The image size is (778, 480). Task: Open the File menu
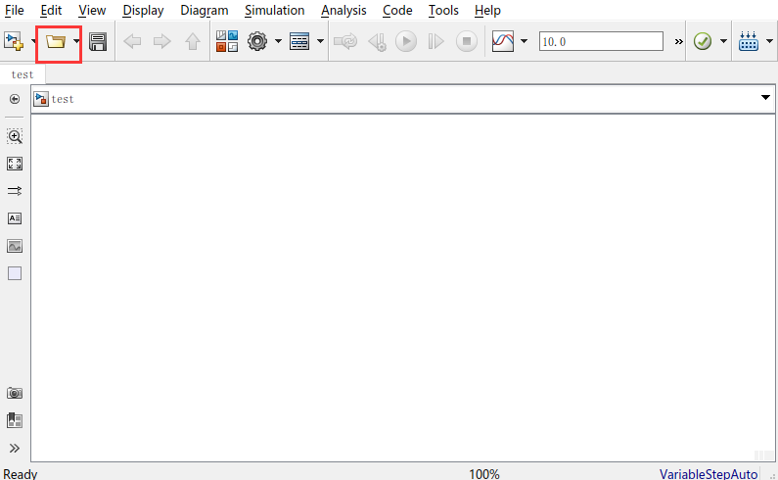click(x=15, y=10)
